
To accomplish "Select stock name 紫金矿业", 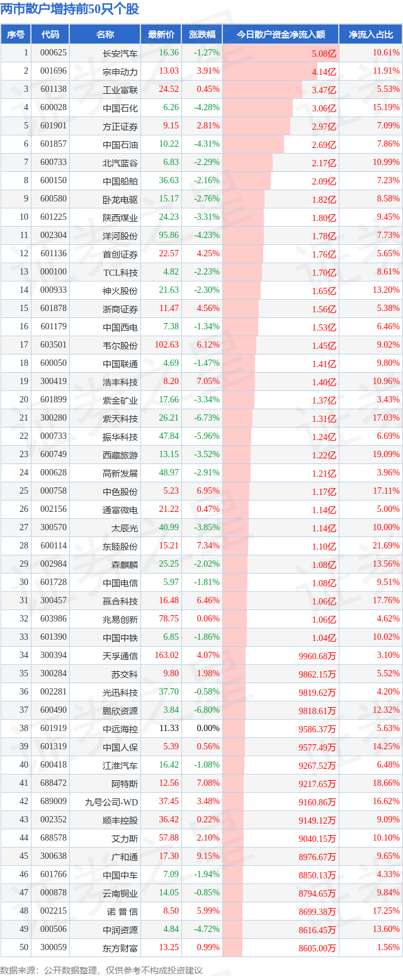I will tap(120, 400).
